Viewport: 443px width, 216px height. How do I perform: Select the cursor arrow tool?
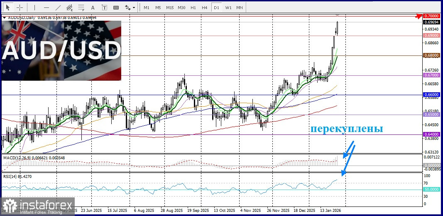pyautogui.click(x=8, y=7)
